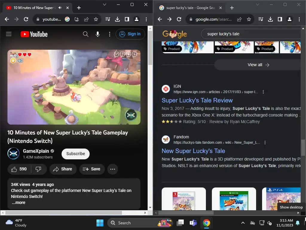
Task: Install app icon in YouTube address bar
Action: coord(77,19)
